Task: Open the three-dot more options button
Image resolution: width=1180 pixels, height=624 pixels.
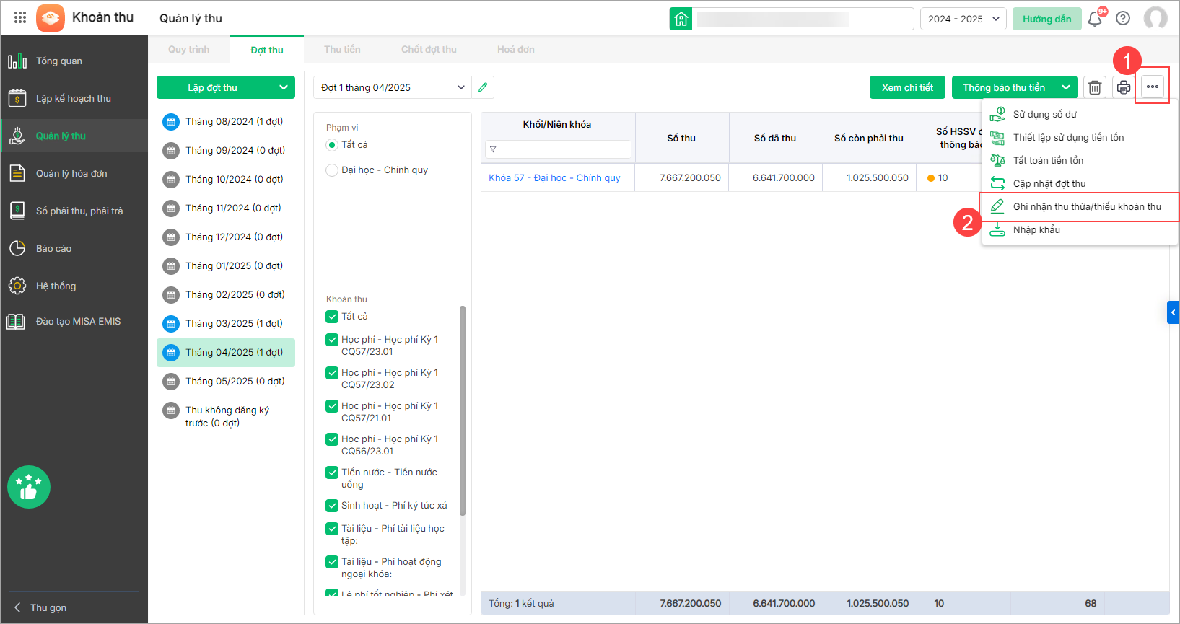Action: 1152,87
